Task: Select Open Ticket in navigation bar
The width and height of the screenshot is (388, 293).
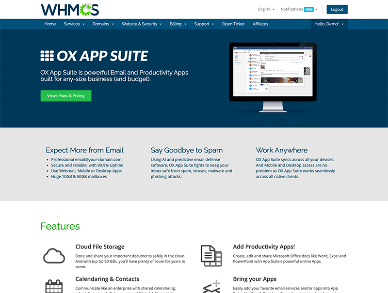Action: tap(233, 24)
